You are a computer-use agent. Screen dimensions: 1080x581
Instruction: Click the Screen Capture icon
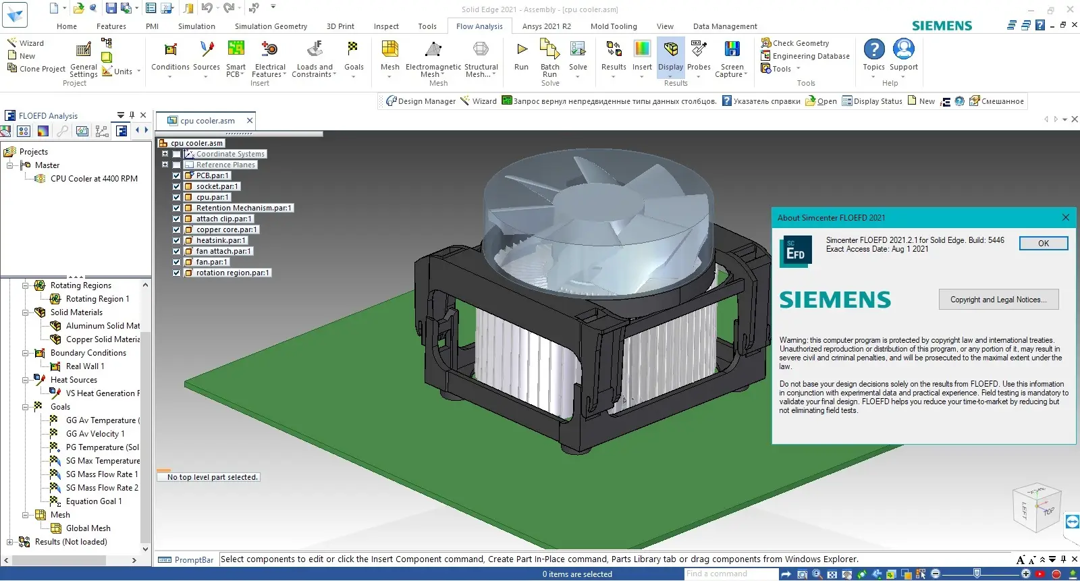pyautogui.click(x=732, y=49)
